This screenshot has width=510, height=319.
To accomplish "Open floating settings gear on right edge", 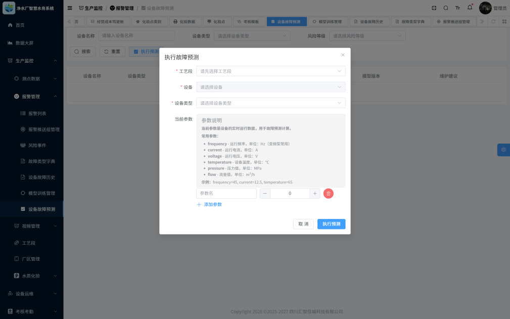I will point(503,150).
